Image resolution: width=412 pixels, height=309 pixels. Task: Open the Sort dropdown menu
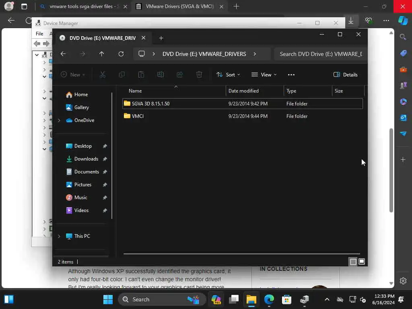[228, 74]
